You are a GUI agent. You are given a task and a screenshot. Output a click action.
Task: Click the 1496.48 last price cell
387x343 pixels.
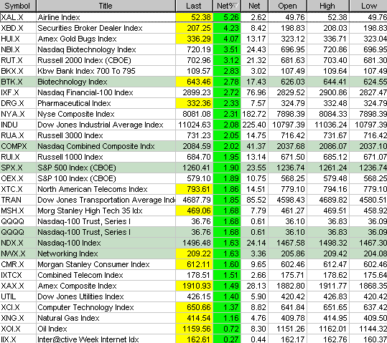194,243
